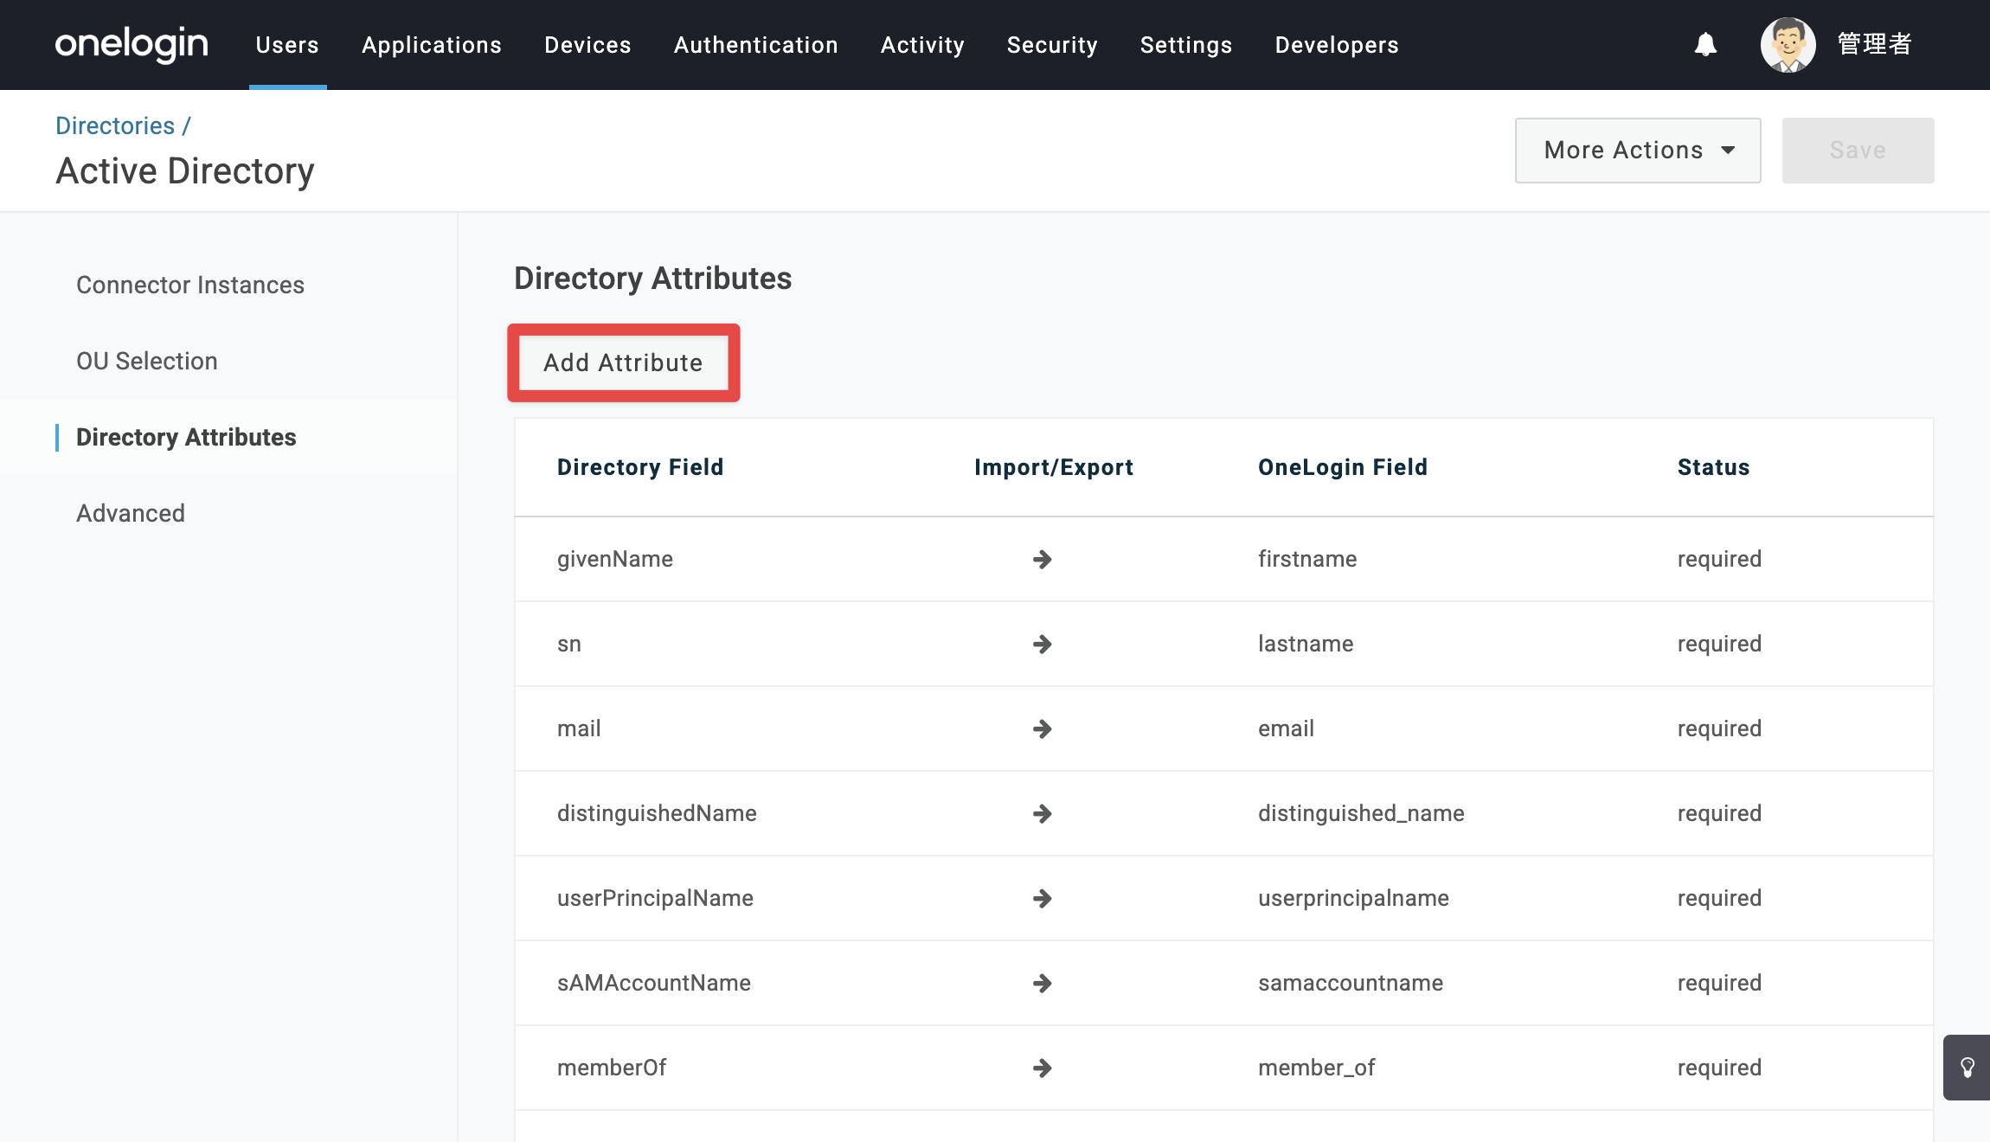Open the Activity menu

coord(922,45)
